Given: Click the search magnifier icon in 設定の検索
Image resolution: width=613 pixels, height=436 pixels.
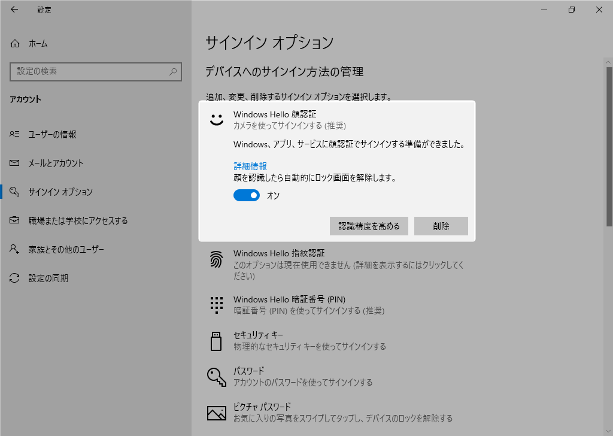Looking at the screenshot, I should 173,71.
